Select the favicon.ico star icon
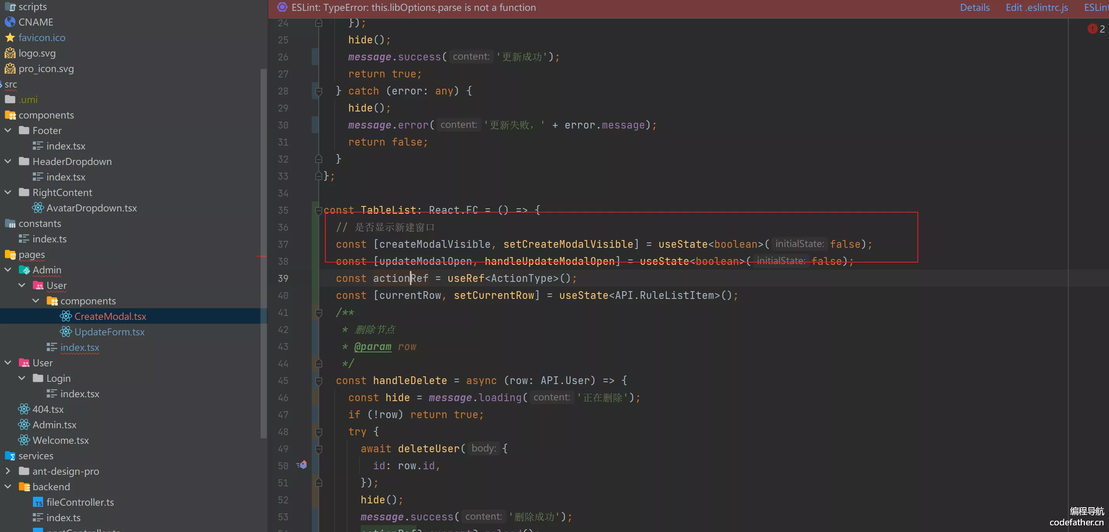Image resolution: width=1109 pixels, height=532 pixels. [x=10, y=38]
